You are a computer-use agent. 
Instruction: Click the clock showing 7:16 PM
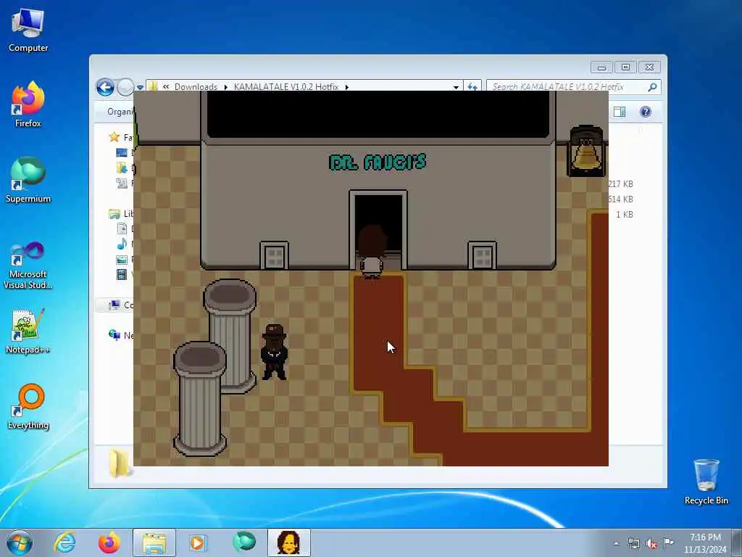[x=705, y=537]
